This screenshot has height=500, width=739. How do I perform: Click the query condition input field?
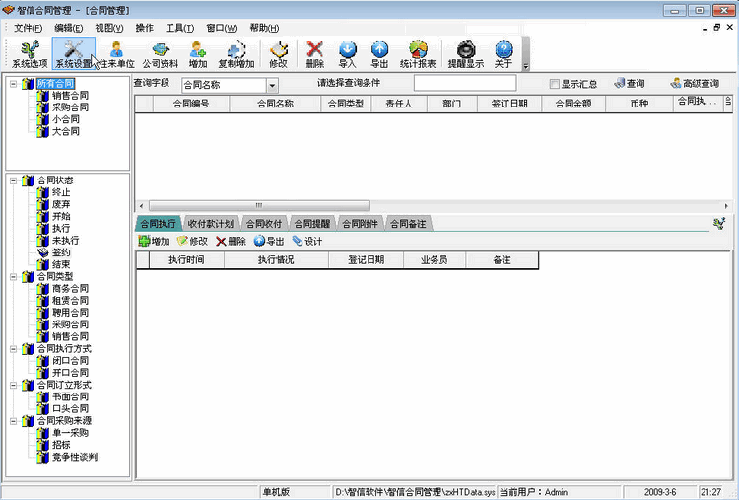click(465, 83)
